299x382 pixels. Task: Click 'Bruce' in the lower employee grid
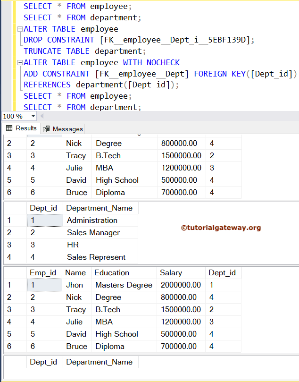click(76, 347)
